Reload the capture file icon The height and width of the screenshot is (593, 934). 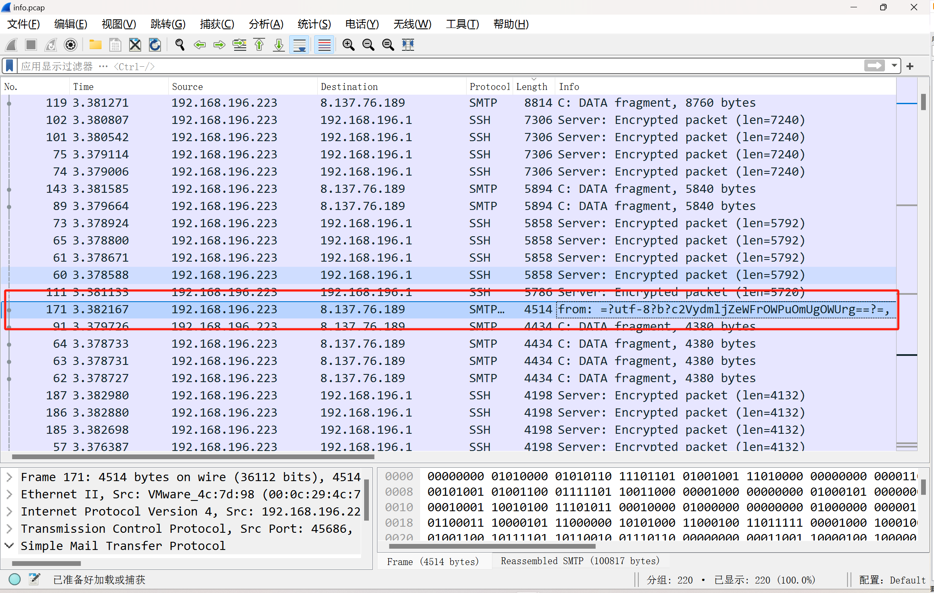click(155, 45)
